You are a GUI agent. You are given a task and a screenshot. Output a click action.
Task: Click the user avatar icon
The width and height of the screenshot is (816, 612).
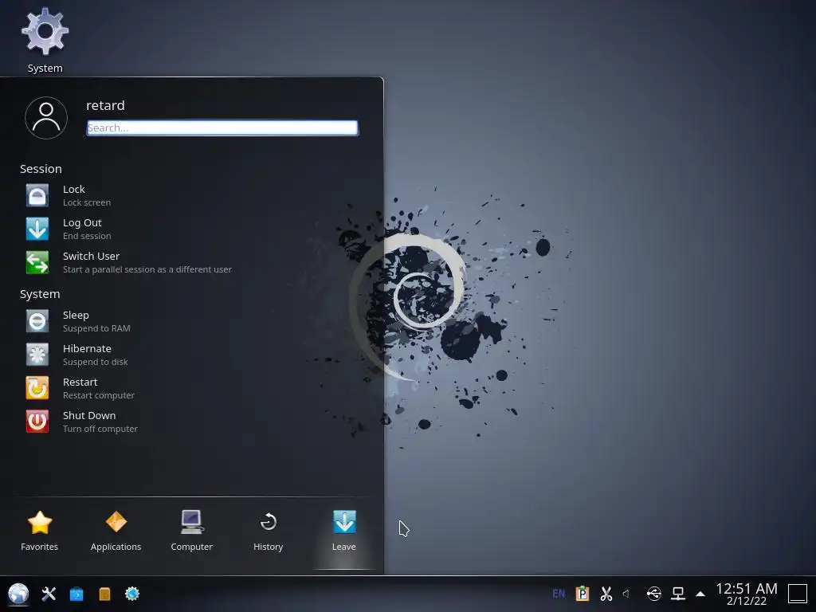click(45, 118)
